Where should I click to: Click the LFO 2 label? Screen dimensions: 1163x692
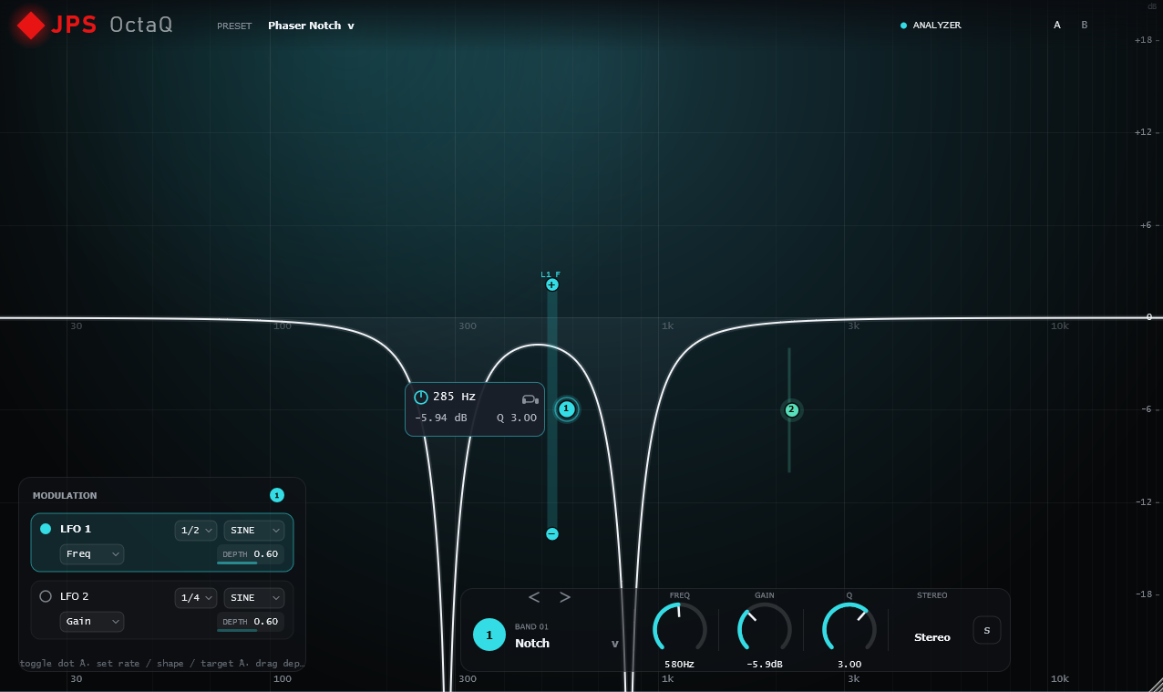pos(75,596)
